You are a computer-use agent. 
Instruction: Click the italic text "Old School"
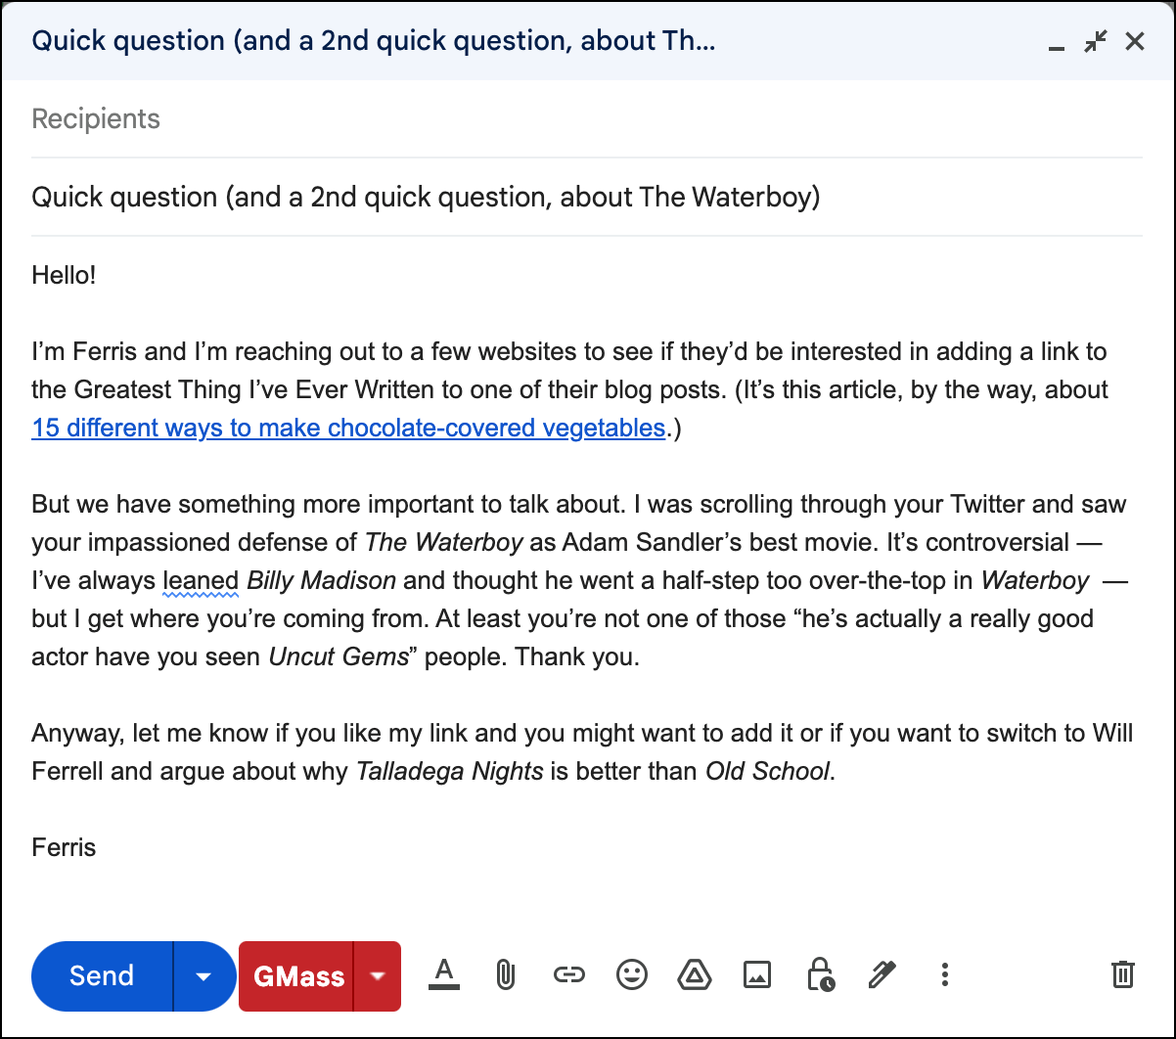tap(768, 771)
